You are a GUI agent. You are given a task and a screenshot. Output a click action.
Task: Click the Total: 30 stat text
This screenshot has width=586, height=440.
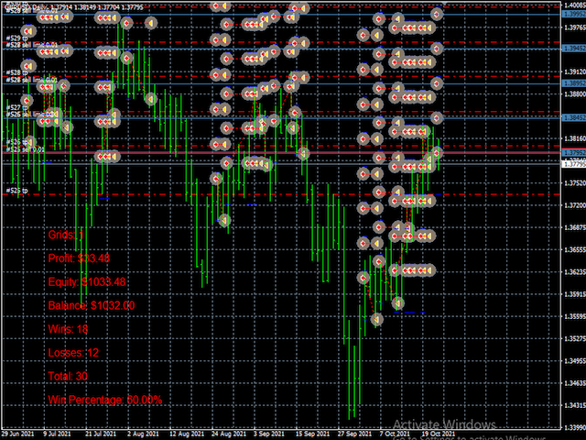click(x=68, y=377)
